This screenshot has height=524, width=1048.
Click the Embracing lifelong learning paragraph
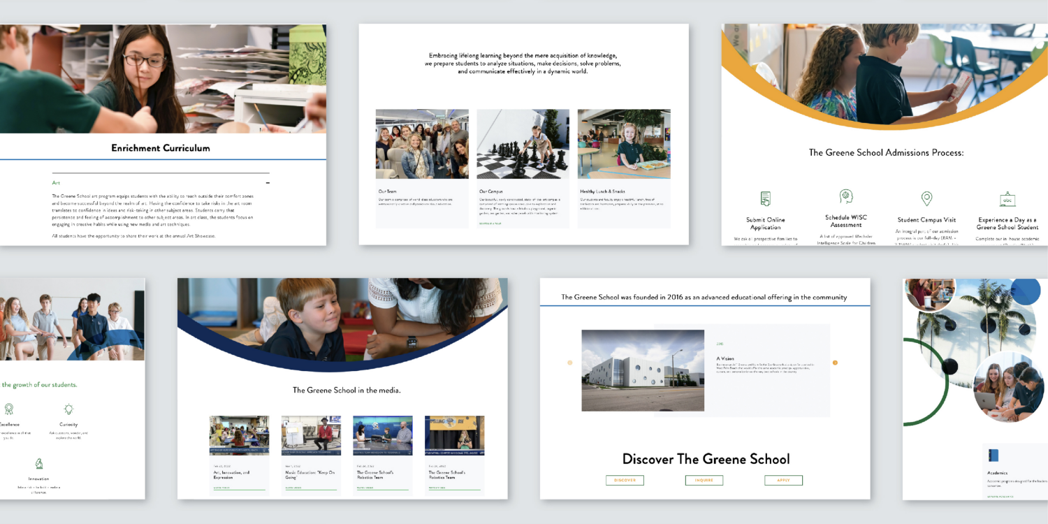click(523, 63)
